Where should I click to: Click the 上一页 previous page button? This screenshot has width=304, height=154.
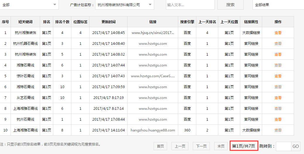pos(180,146)
